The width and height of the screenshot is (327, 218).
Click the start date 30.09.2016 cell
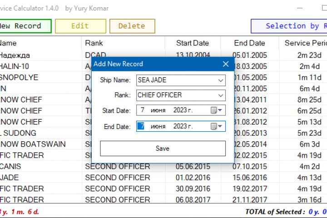point(193,188)
